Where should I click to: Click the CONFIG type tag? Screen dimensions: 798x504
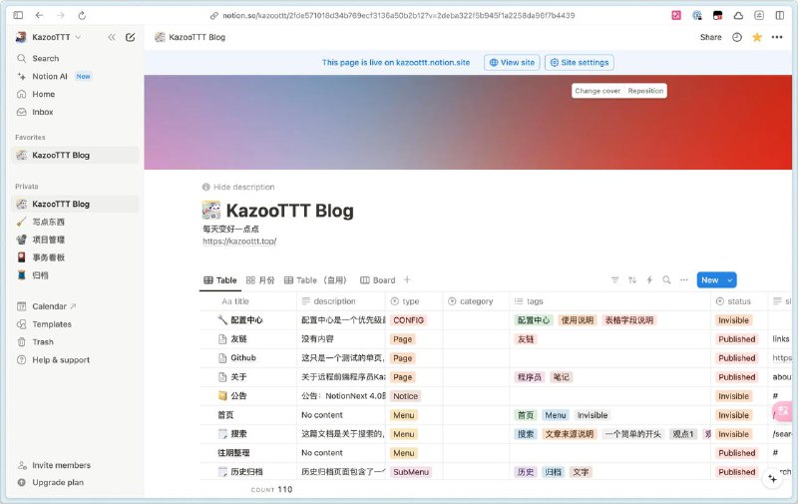pos(408,320)
